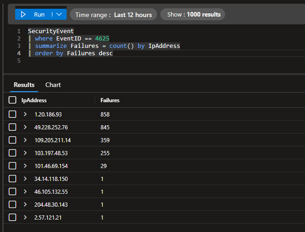
Task: Change the Show 1000 results limit
Action: 193,15
